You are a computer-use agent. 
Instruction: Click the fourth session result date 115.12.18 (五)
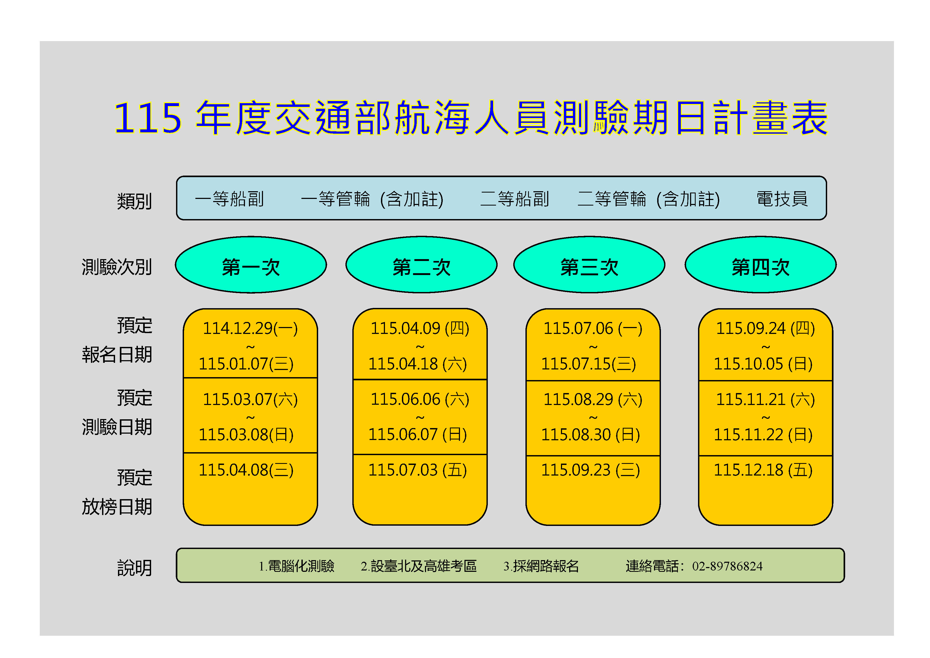click(763, 470)
